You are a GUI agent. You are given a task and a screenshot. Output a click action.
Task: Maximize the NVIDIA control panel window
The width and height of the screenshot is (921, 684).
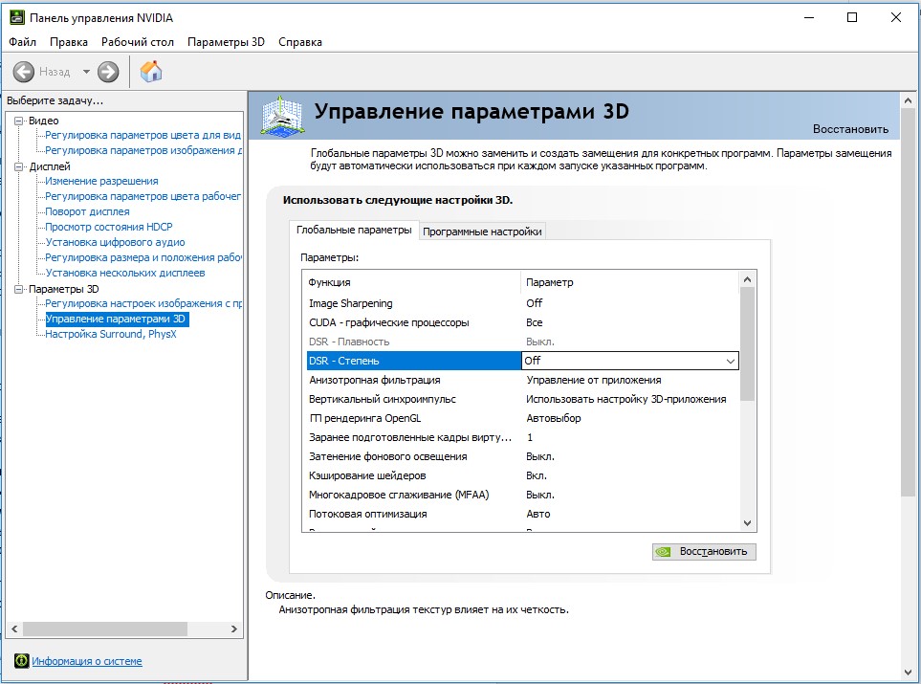852,17
